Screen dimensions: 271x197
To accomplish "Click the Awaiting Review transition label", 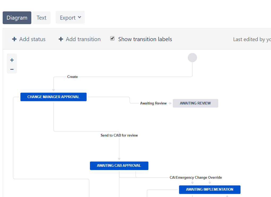I will click(153, 103).
